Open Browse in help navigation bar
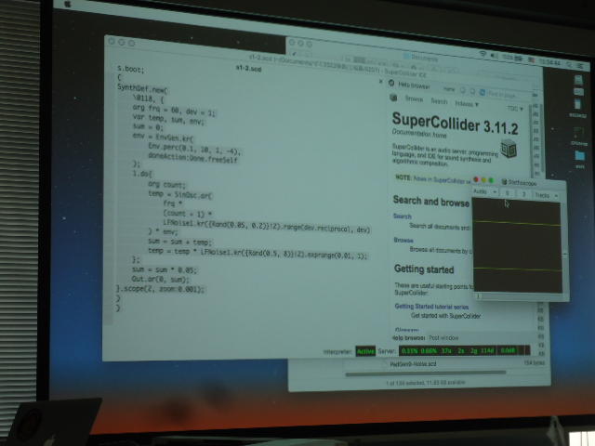595x446 pixels. coord(414,99)
